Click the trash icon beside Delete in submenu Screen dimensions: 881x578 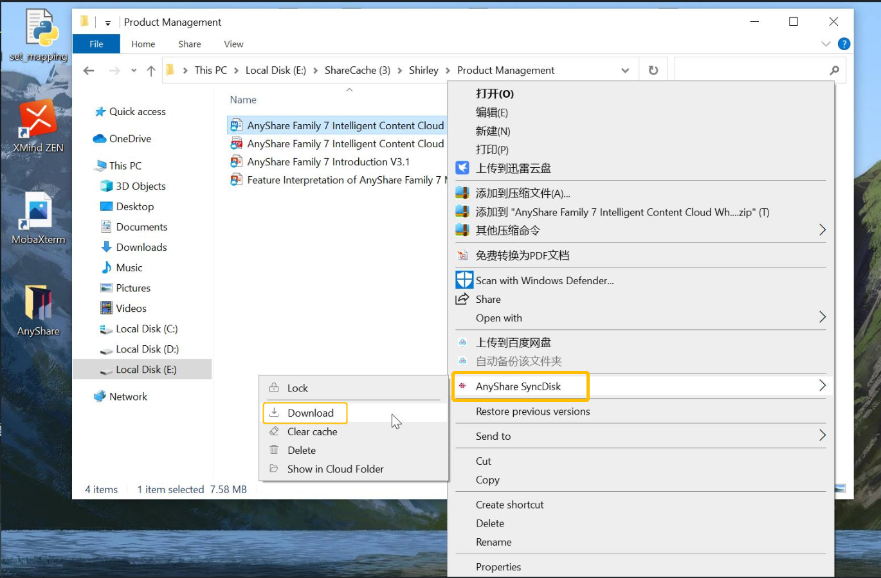(274, 450)
